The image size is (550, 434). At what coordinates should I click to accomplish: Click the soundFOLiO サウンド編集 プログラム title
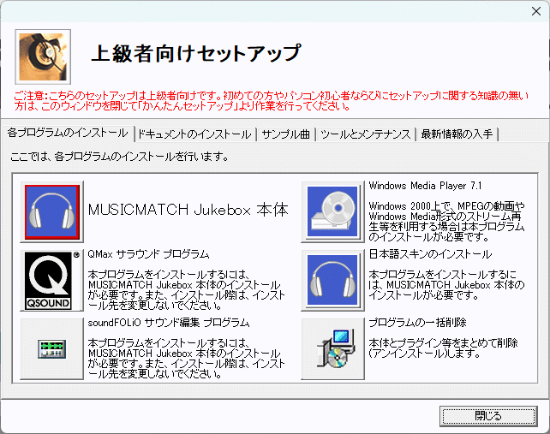coord(169,323)
